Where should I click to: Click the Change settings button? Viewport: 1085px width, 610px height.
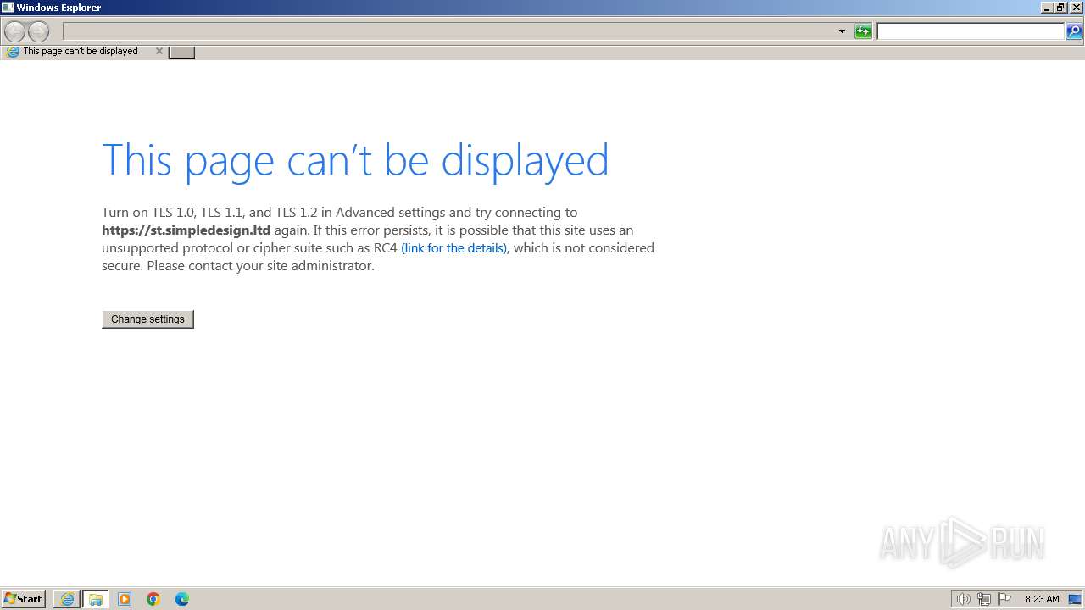coord(147,319)
